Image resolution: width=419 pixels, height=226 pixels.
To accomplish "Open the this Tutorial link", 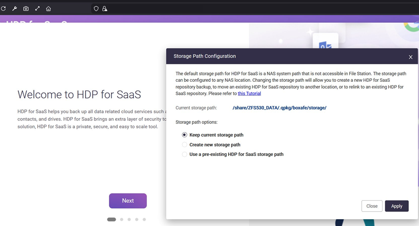I will [x=249, y=94].
